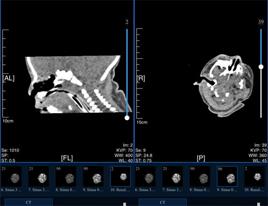Click the slice slider handle in right viewer

[x=261, y=67]
